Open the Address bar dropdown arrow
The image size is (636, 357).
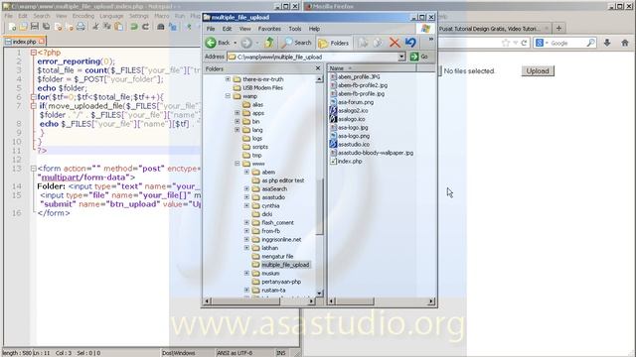pos(401,57)
